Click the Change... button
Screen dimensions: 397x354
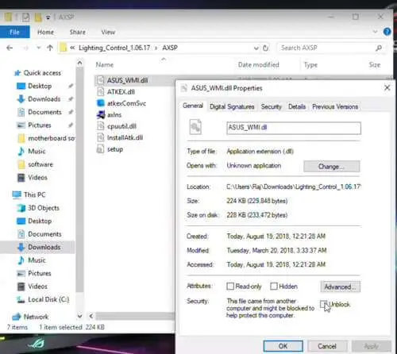click(332, 167)
